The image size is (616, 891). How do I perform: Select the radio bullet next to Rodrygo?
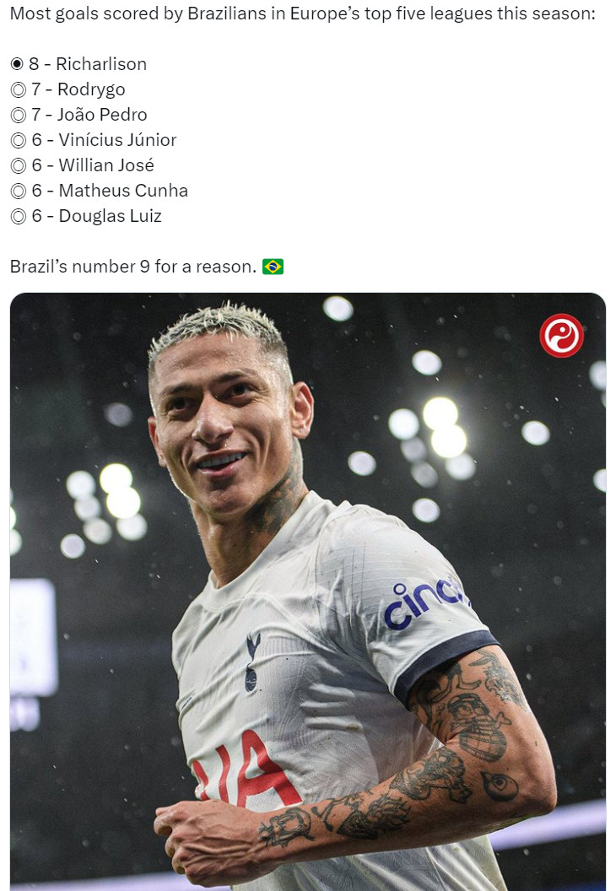19,89
